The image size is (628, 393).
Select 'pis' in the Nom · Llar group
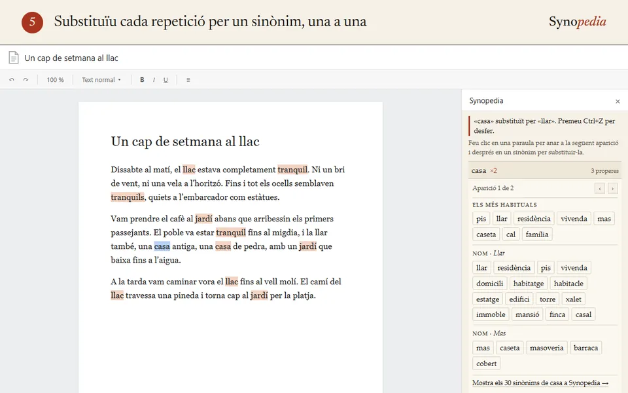click(546, 267)
